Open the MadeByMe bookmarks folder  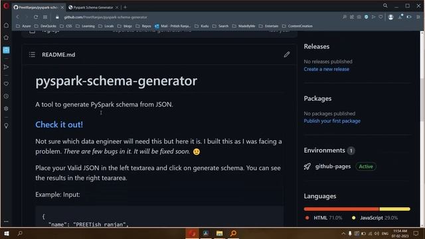244,26
